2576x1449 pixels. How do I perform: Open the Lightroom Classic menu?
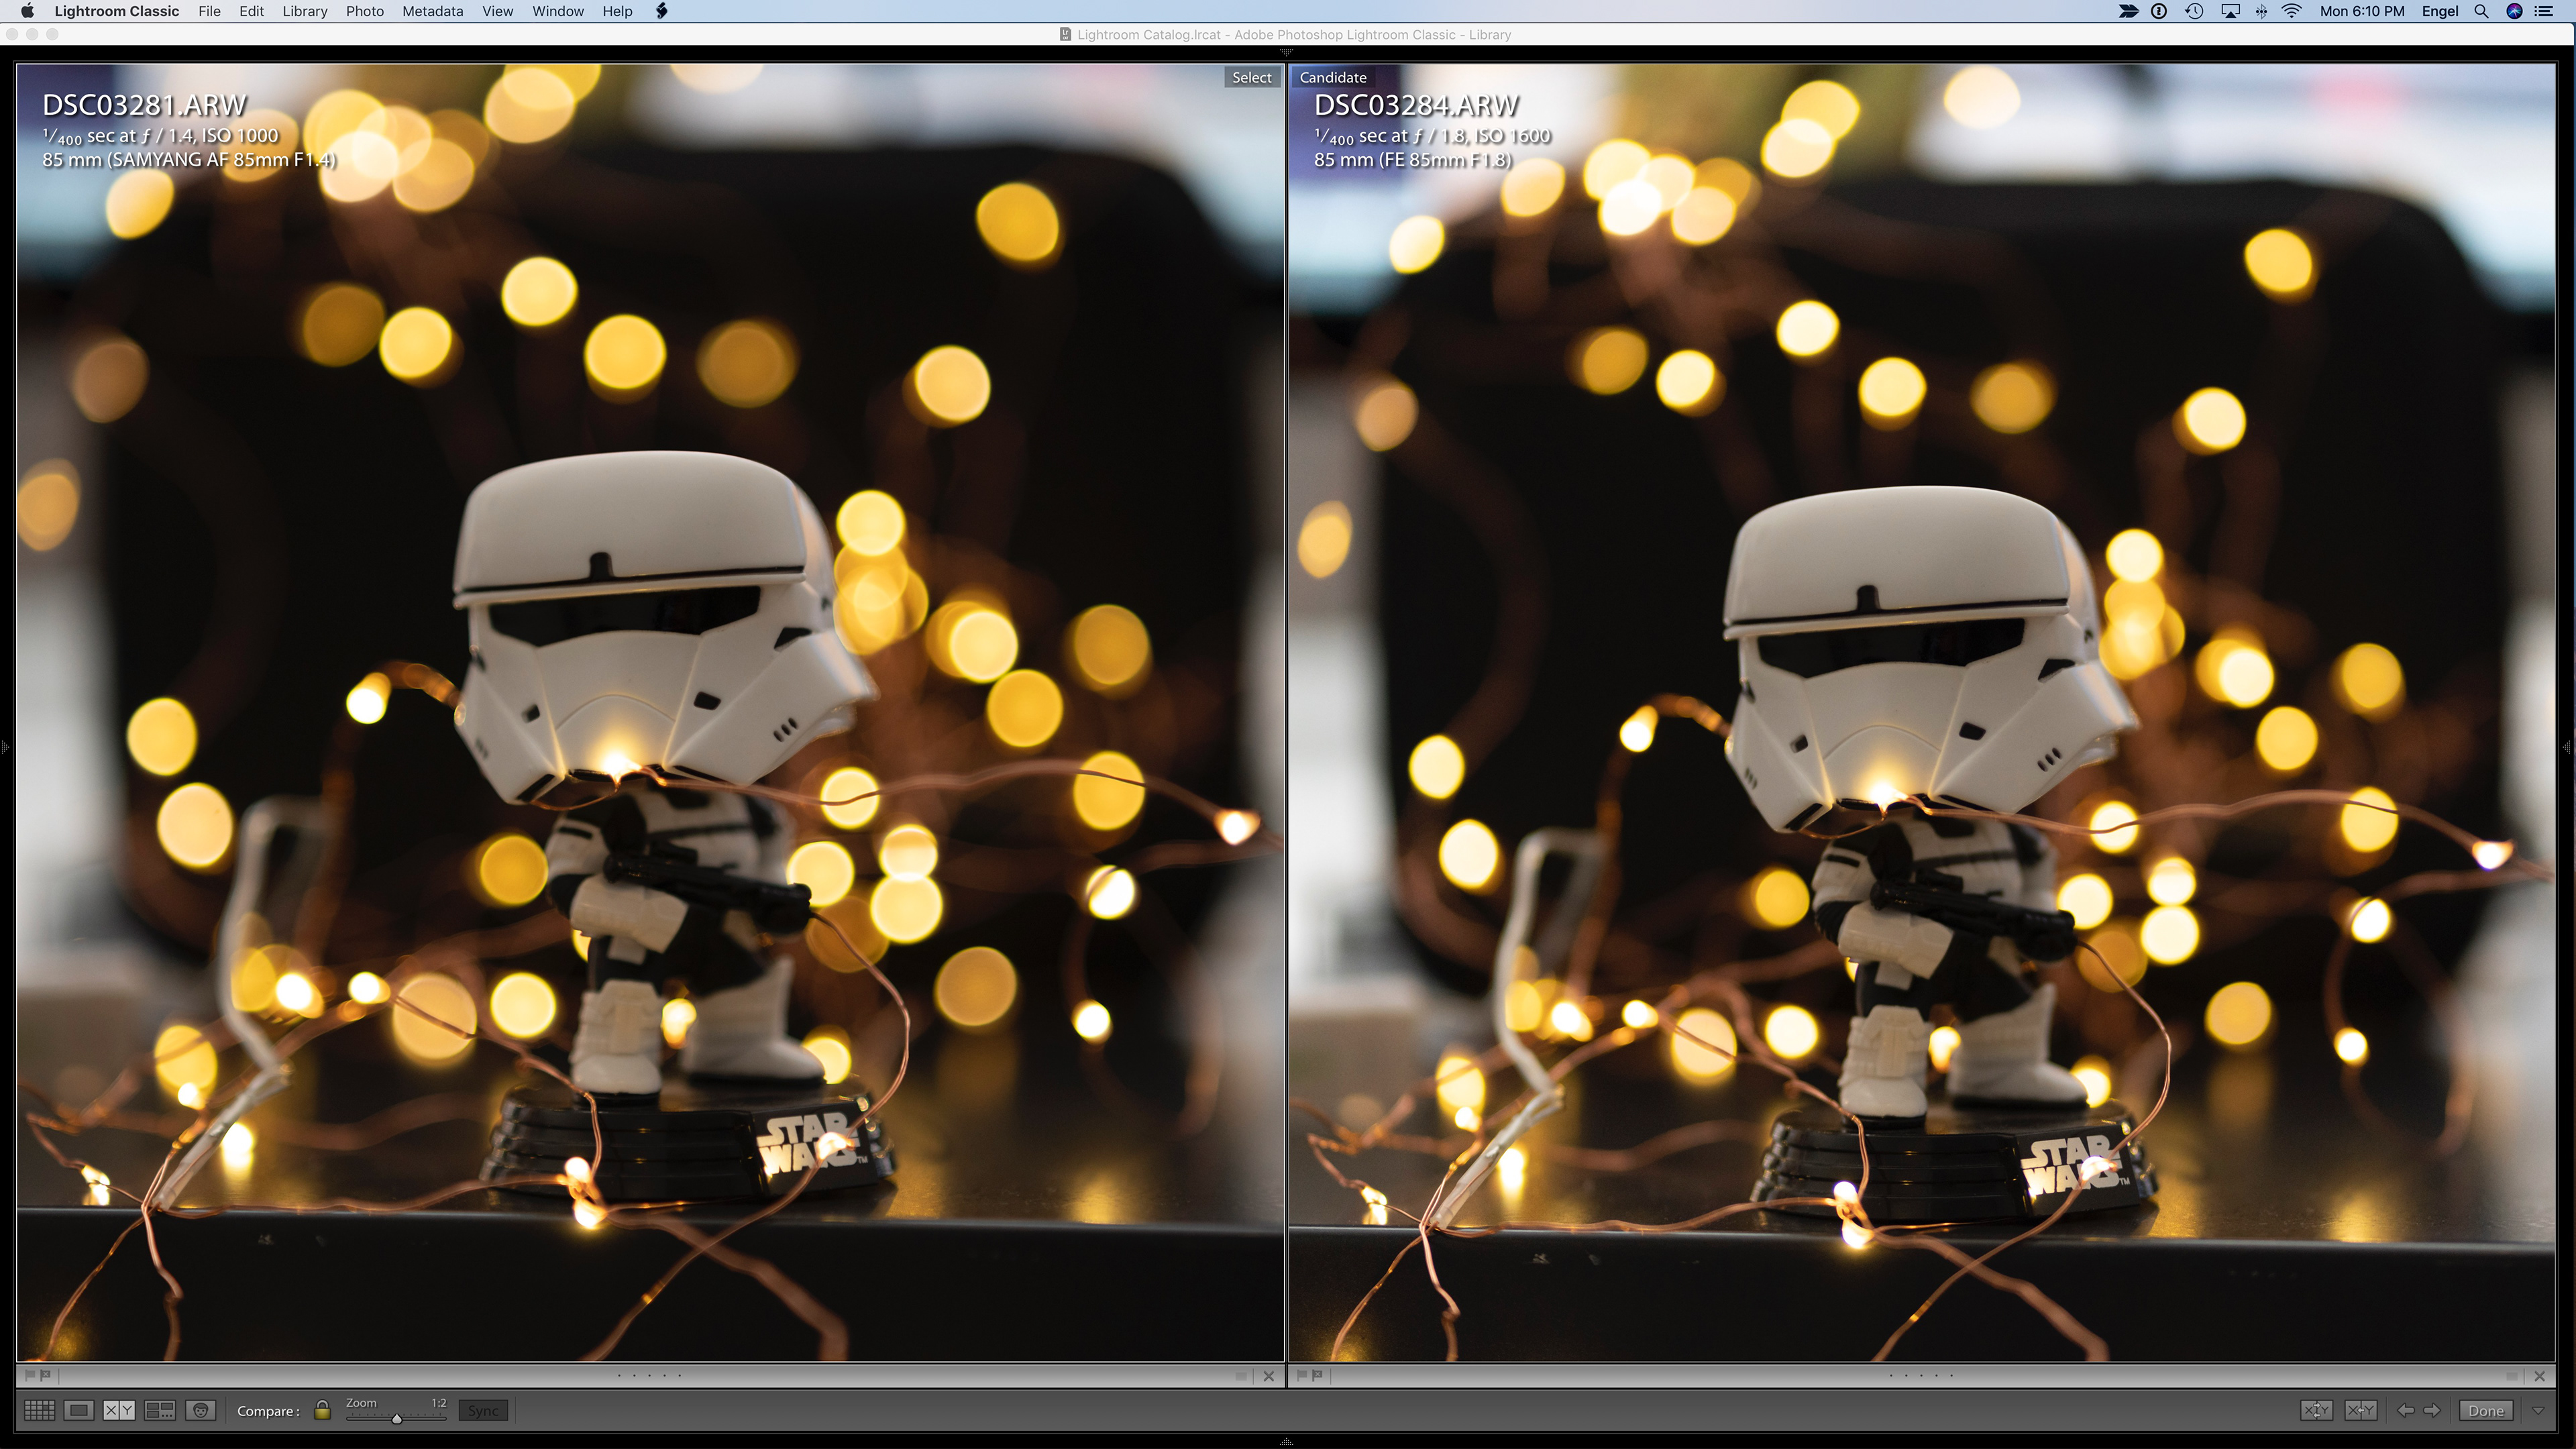click(117, 11)
